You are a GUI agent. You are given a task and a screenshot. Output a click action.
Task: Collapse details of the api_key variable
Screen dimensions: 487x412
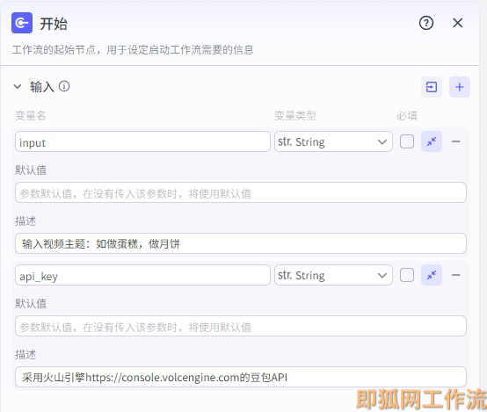click(x=432, y=275)
